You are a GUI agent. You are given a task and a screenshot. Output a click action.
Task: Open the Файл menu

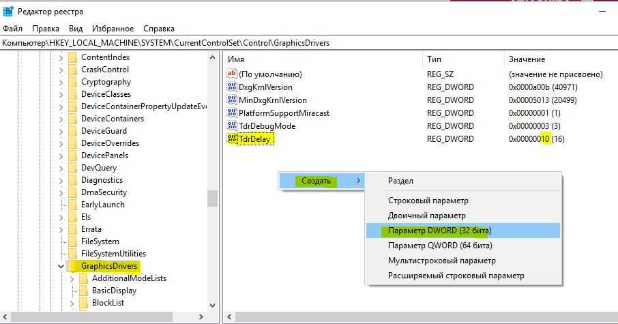coord(12,29)
